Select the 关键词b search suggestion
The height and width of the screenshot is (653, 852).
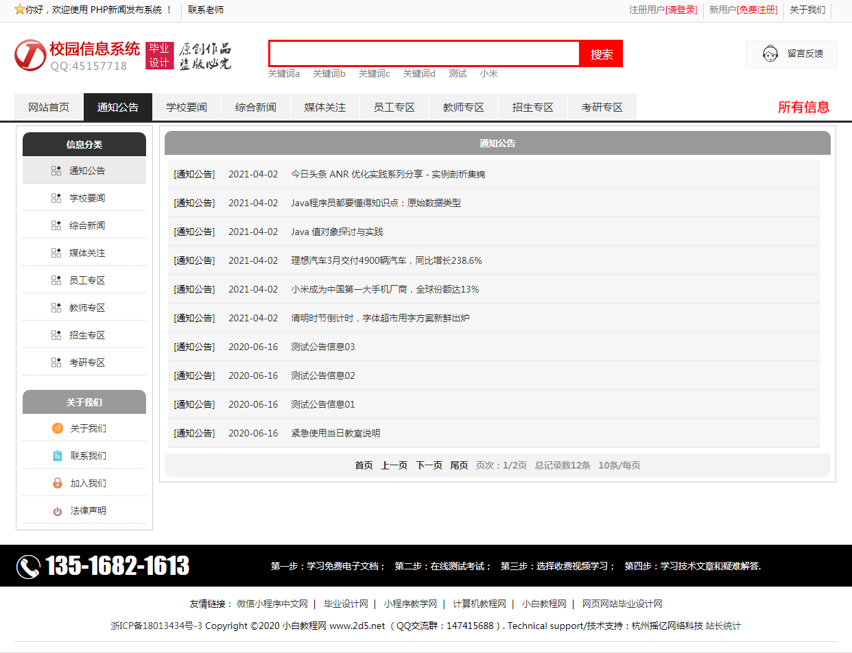coord(329,73)
